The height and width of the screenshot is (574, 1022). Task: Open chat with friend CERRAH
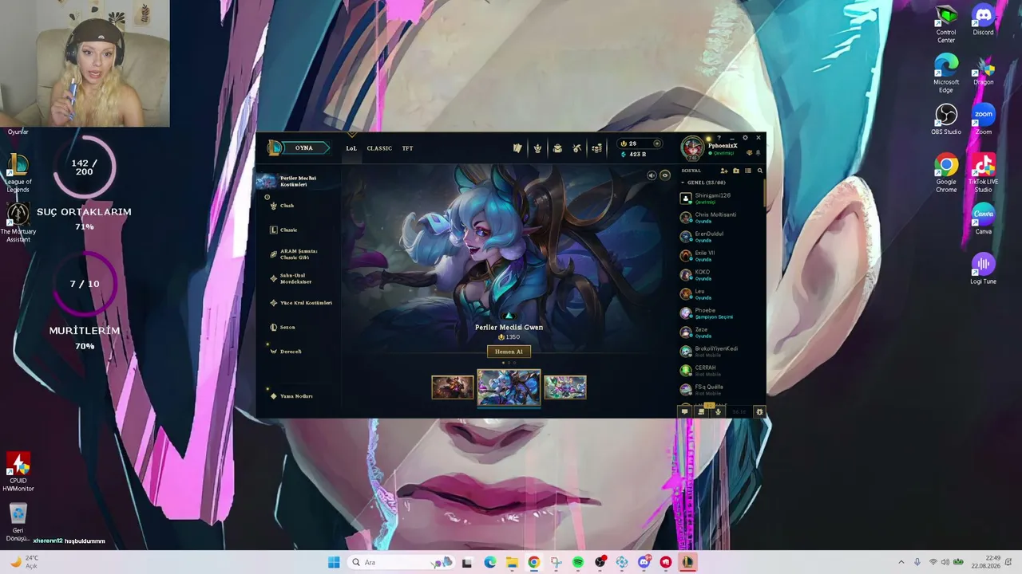tap(722, 370)
